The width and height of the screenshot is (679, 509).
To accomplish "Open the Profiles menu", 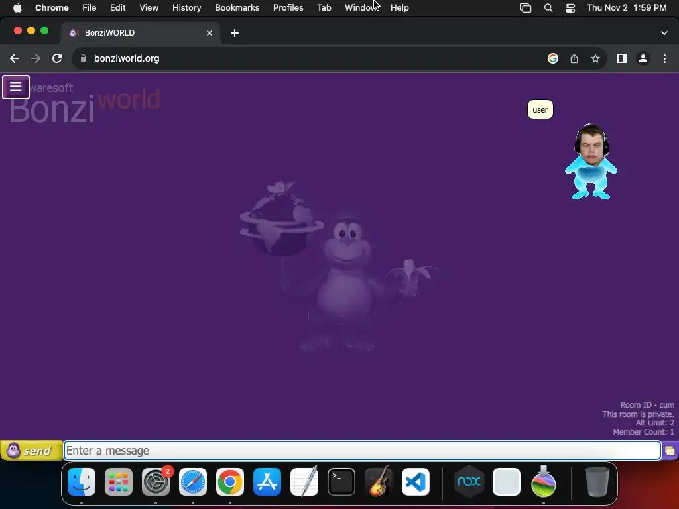I will coord(288,8).
